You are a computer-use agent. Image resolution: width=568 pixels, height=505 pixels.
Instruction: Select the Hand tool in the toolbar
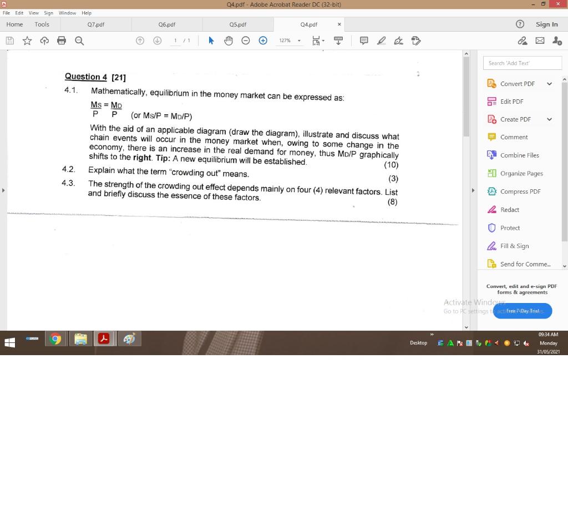point(228,41)
